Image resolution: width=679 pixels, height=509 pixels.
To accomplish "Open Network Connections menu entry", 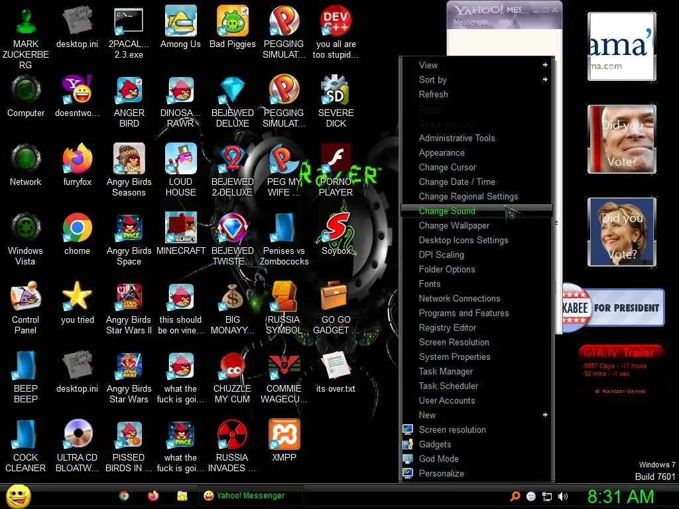I will pyautogui.click(x=477, y=299).
